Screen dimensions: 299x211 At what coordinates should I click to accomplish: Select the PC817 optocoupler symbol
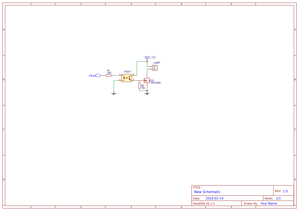click(x=126, y=78)
